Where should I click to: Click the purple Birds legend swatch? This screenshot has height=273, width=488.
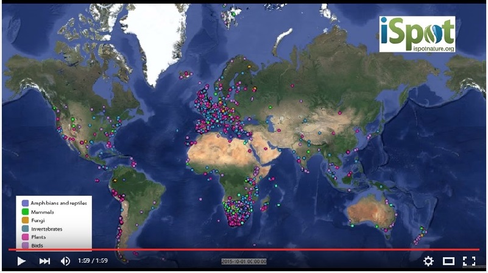click(25, 246)
